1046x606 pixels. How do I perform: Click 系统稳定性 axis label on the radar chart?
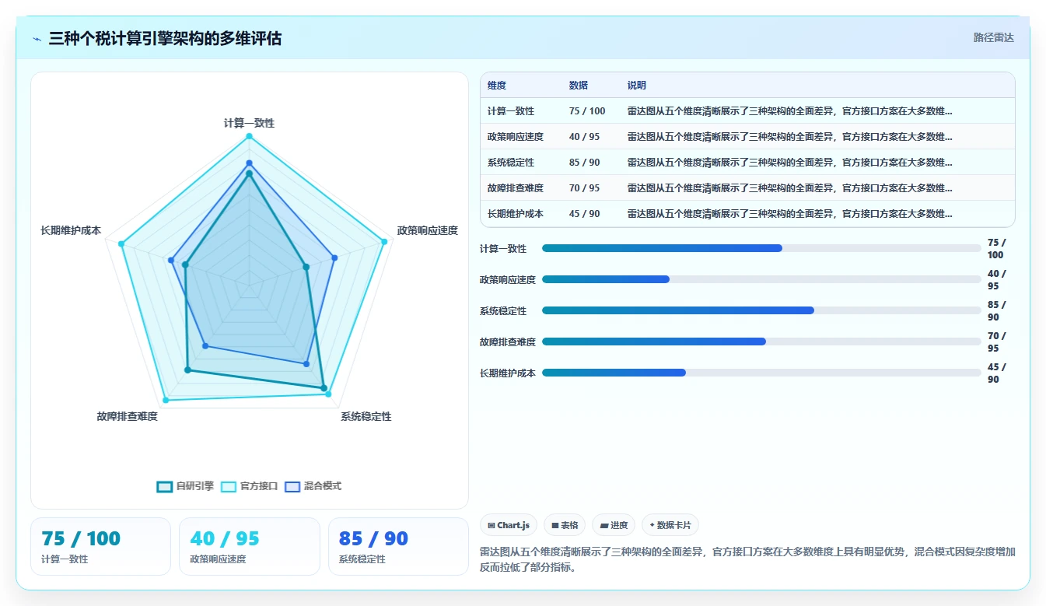[x=366, y=416]
